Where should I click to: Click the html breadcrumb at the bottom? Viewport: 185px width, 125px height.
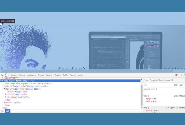click(x=2, y=111)
